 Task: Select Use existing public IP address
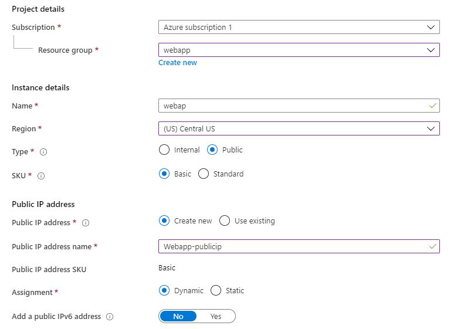(225, 221)
